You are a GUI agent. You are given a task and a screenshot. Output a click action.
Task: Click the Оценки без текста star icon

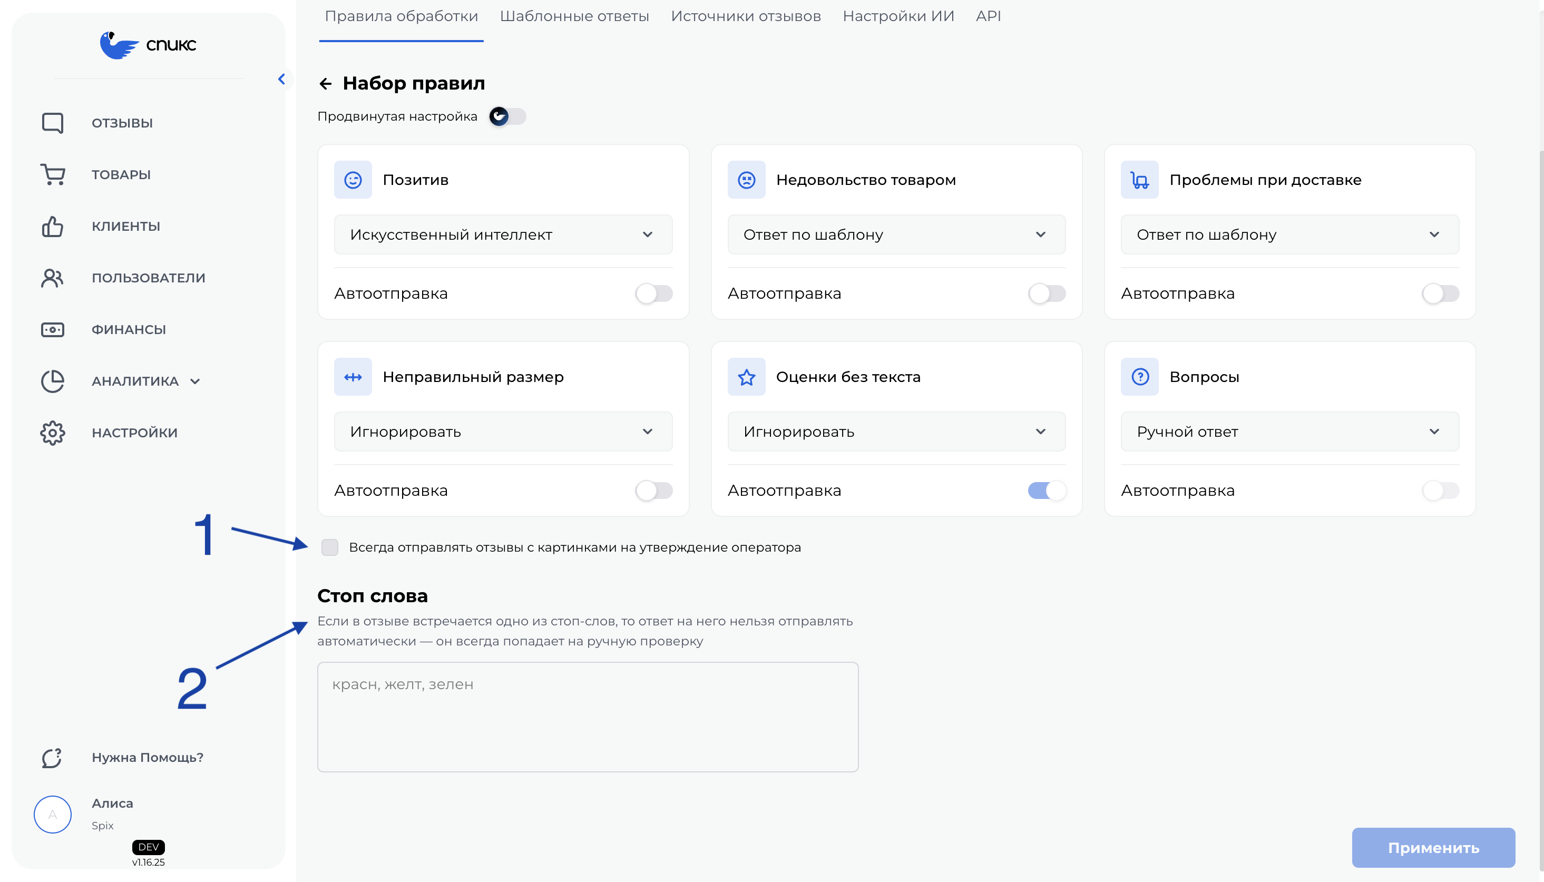coord(746,377)
